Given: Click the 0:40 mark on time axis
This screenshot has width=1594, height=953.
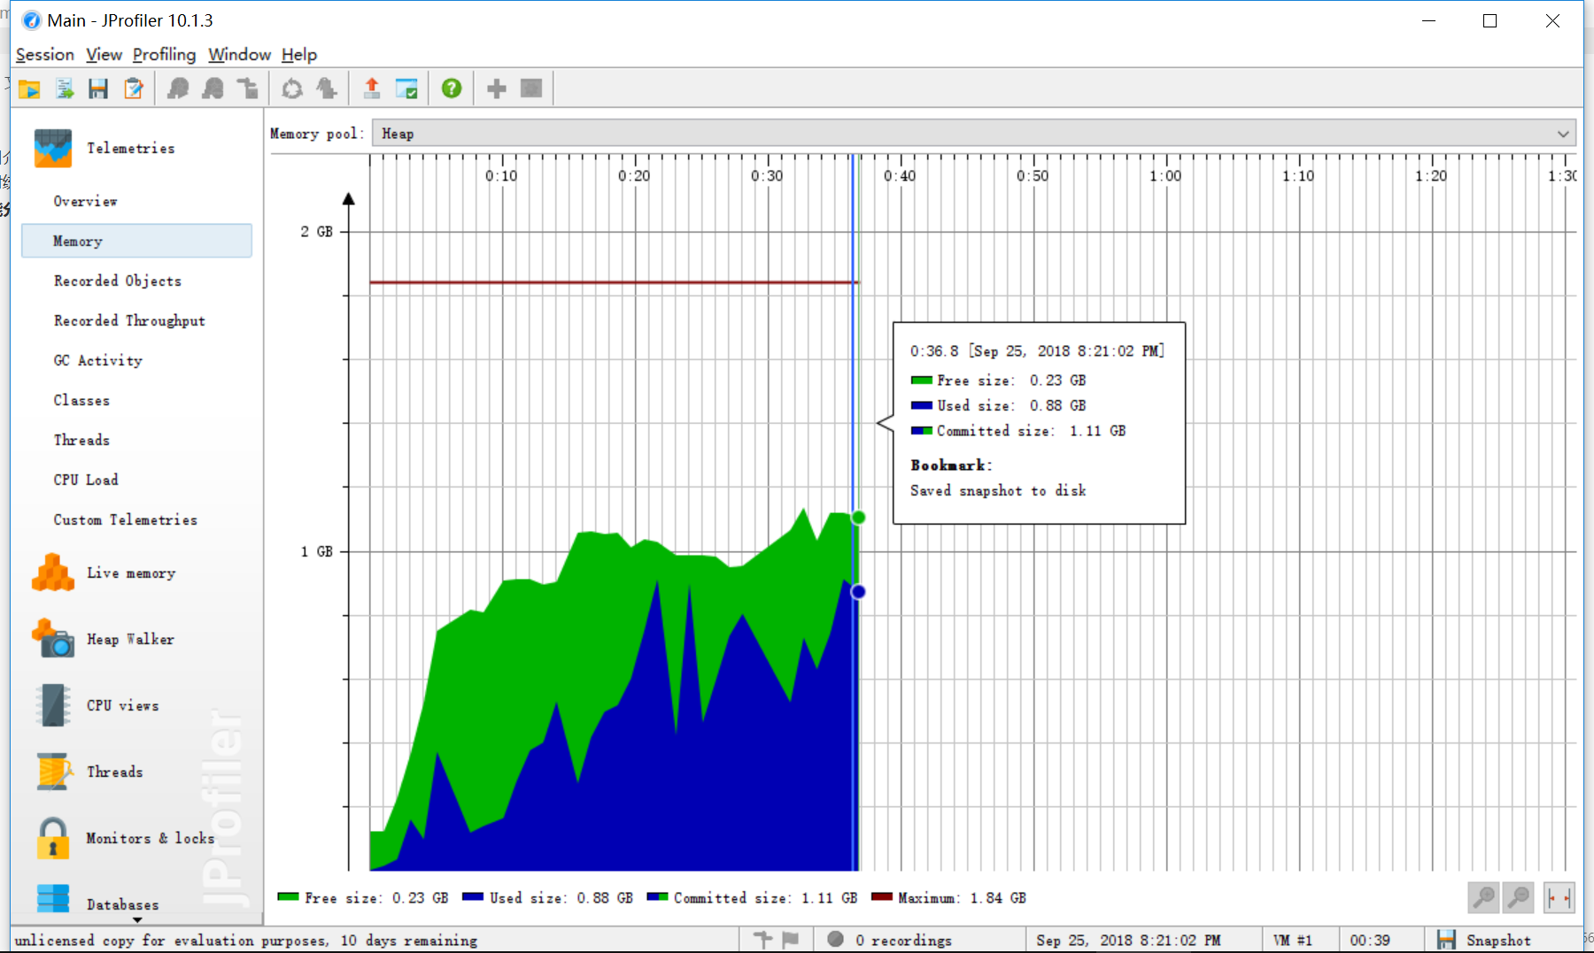Looking at the screenshot, I should click(x=900, y=175).
